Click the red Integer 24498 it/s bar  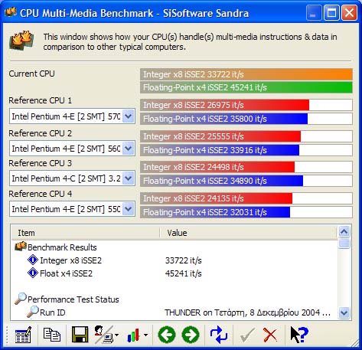click(217, 167)
